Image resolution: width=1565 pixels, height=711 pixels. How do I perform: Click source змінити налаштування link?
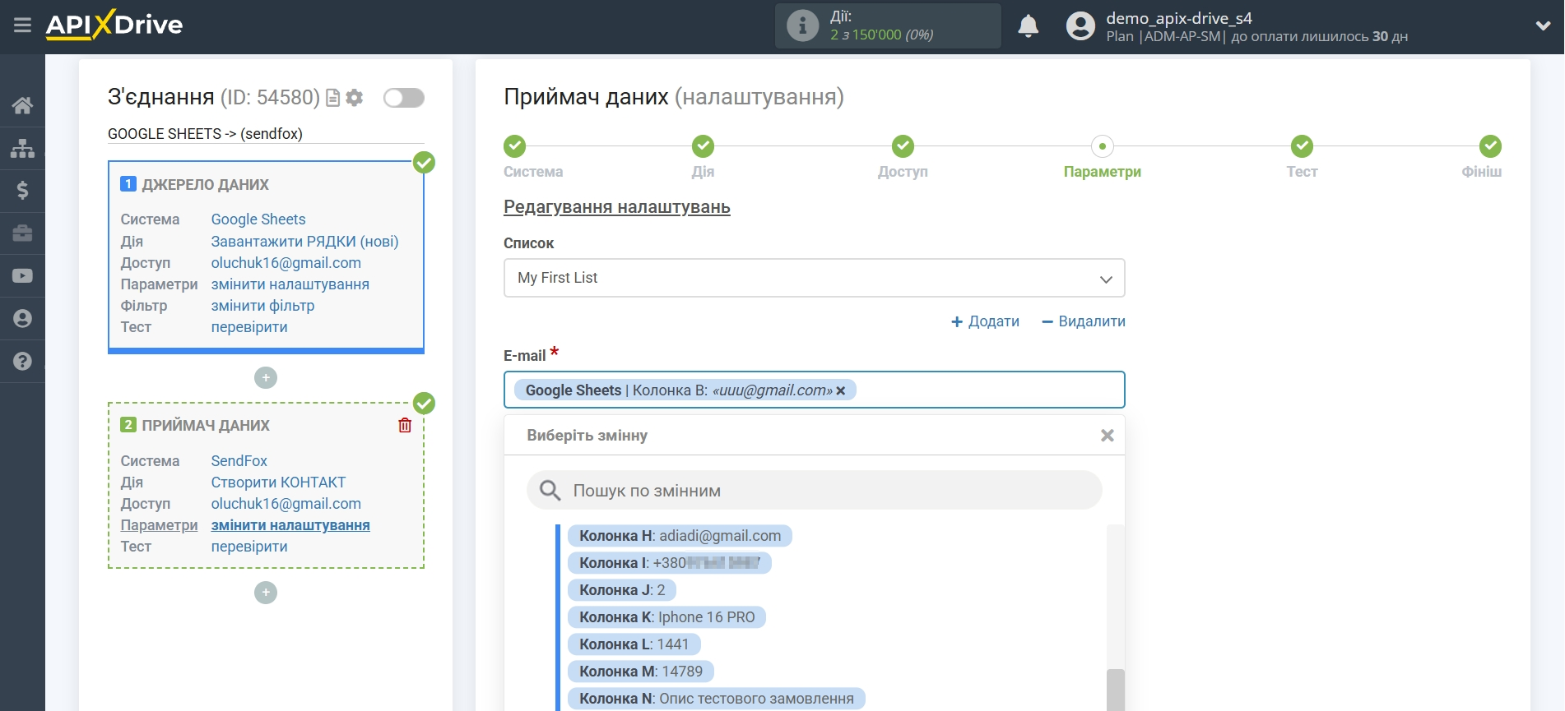tap(290, 284)
